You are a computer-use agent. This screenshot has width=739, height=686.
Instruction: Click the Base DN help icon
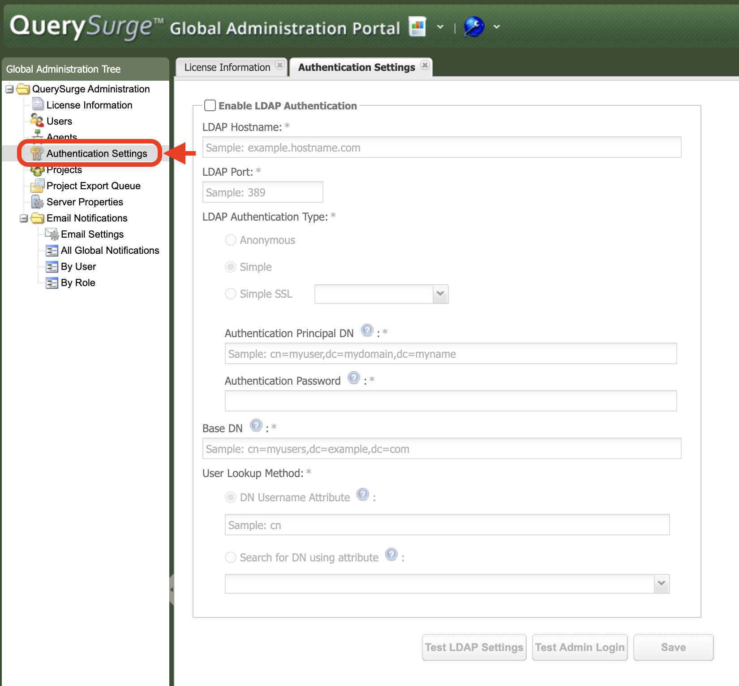pyautogui.click(x=256, y=425)
